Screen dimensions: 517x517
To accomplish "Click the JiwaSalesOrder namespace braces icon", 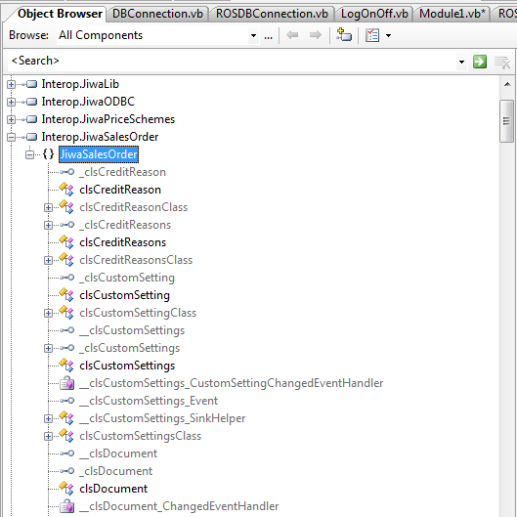I will coord(48,154).
